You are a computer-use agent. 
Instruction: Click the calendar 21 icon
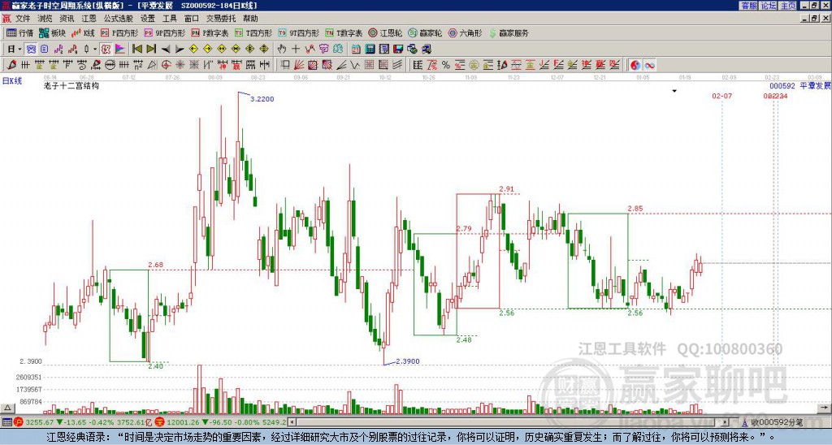tap(356, 50)
